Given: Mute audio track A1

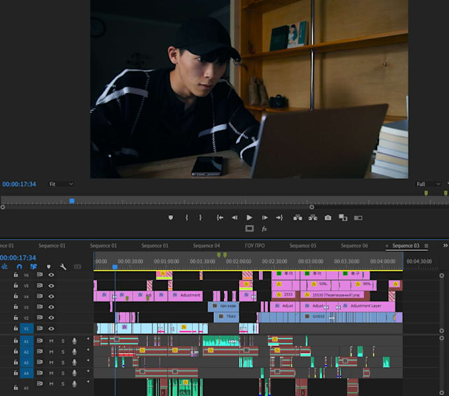Looking at the screenshot, I should 52,341.
